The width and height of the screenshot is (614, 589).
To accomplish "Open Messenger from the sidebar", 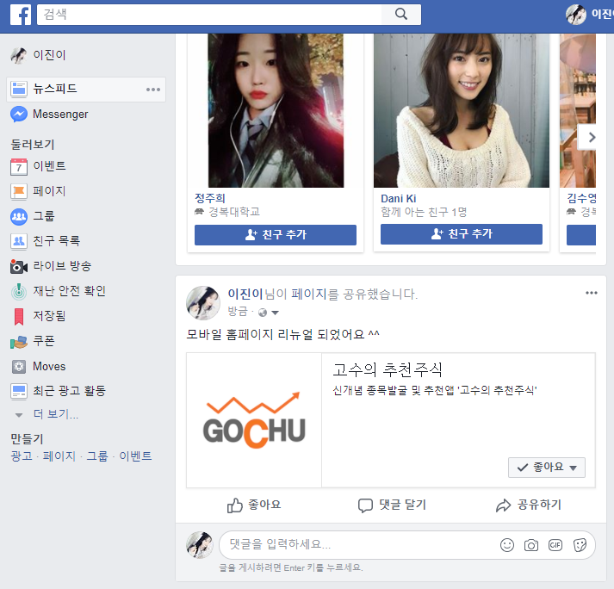I will click(59, 115).
